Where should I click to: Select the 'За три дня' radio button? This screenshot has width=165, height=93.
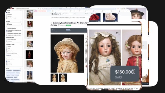point(6,65)
